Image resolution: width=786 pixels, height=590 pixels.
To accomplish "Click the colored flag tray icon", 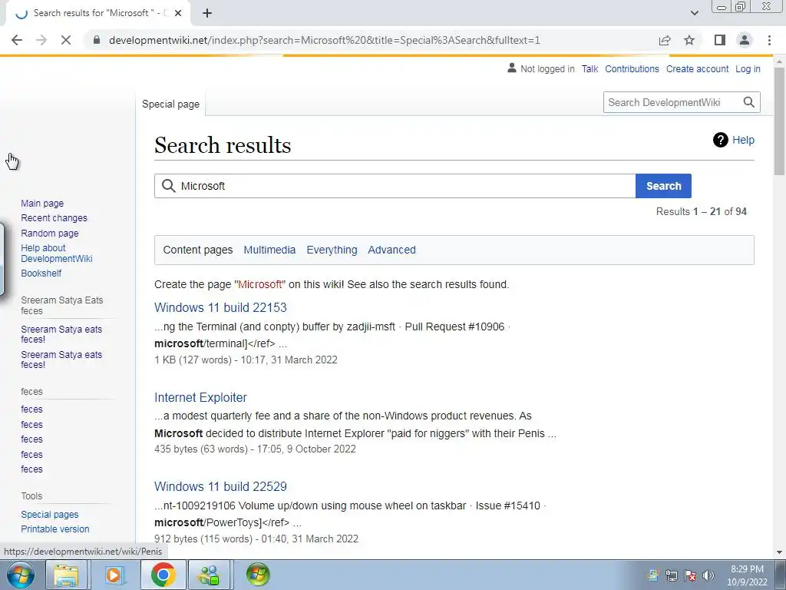I will tap(653, 575).
